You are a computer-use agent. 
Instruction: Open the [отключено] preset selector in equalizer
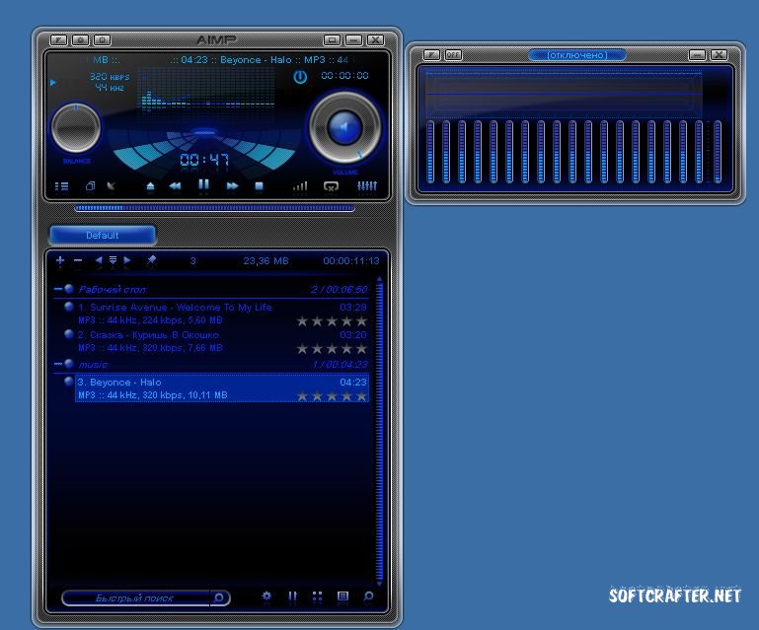pos(577,55)
